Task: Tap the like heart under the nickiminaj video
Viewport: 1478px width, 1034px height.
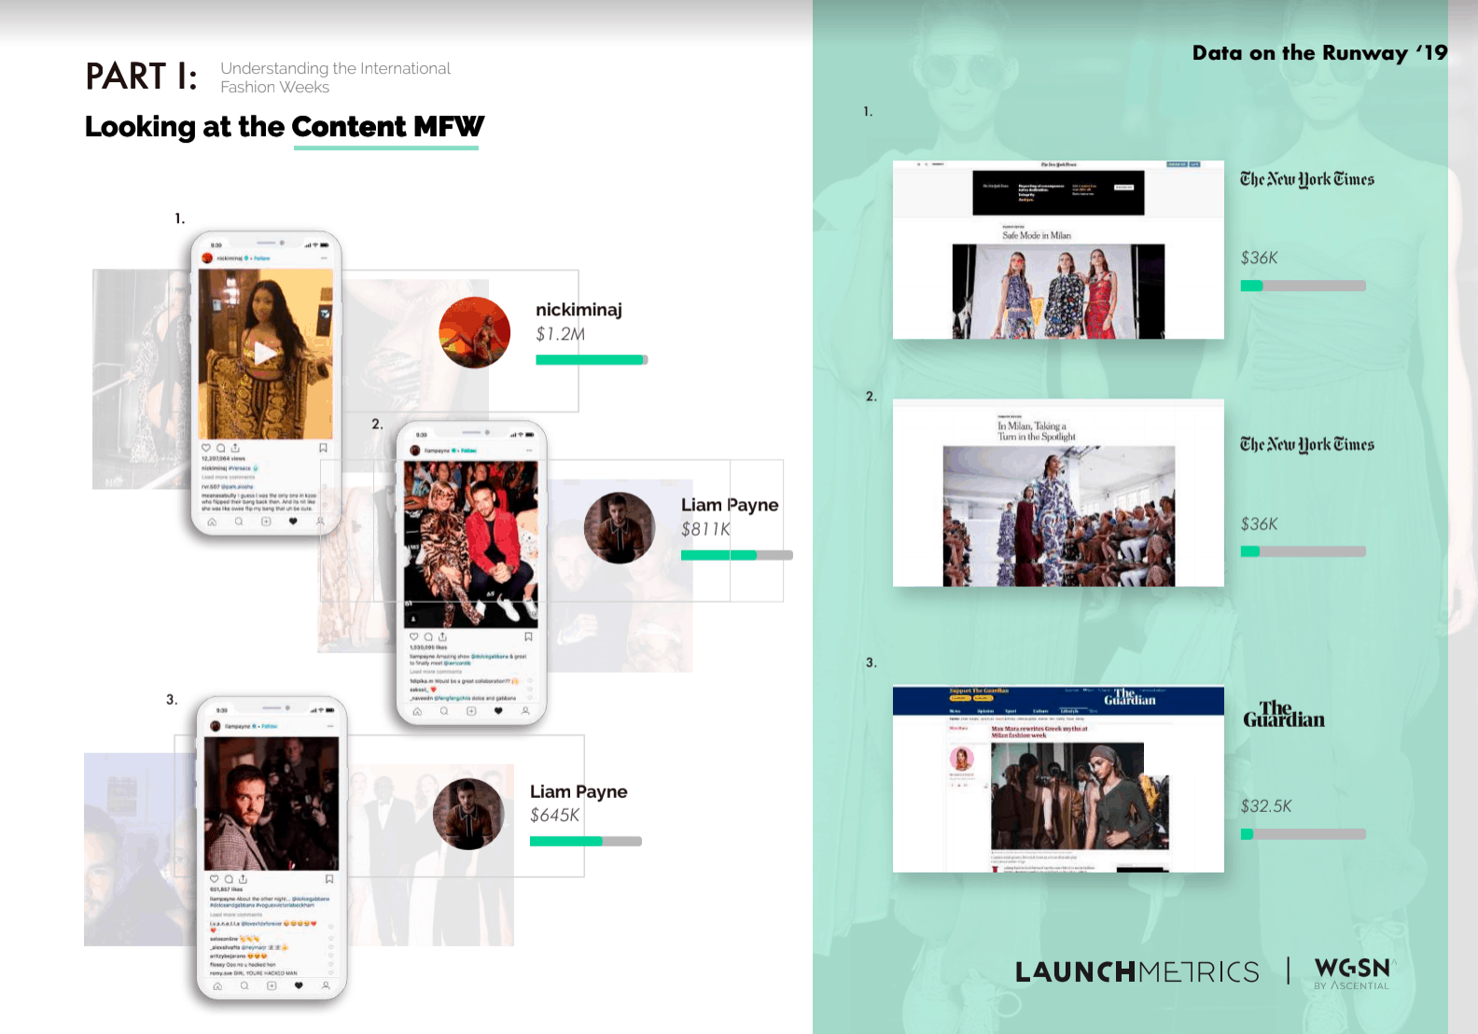Action: click(x=206, y=448)
